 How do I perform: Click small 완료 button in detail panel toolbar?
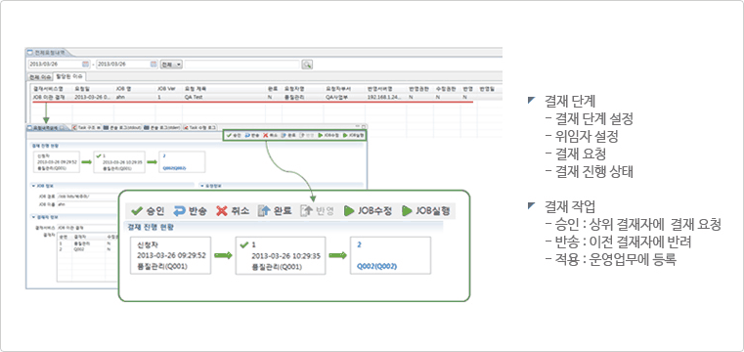pyautogui.click(x=288, y=135)
